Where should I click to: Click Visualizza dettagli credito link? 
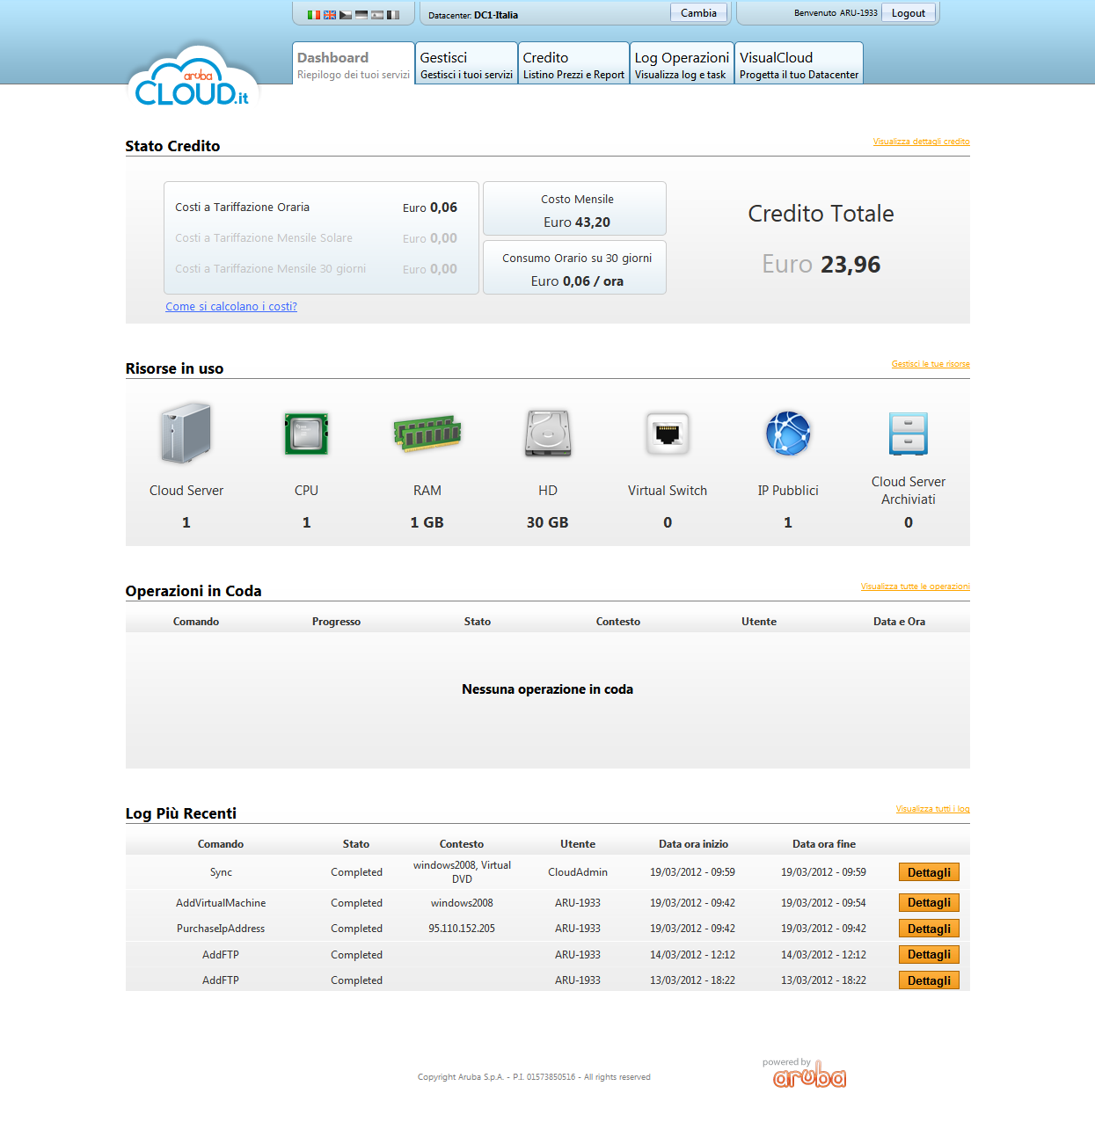click(x=921, y=142)
